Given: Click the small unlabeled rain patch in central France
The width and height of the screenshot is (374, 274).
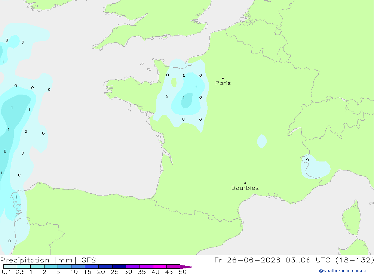Looking at the screenshot, I should (x=262, y=141).
